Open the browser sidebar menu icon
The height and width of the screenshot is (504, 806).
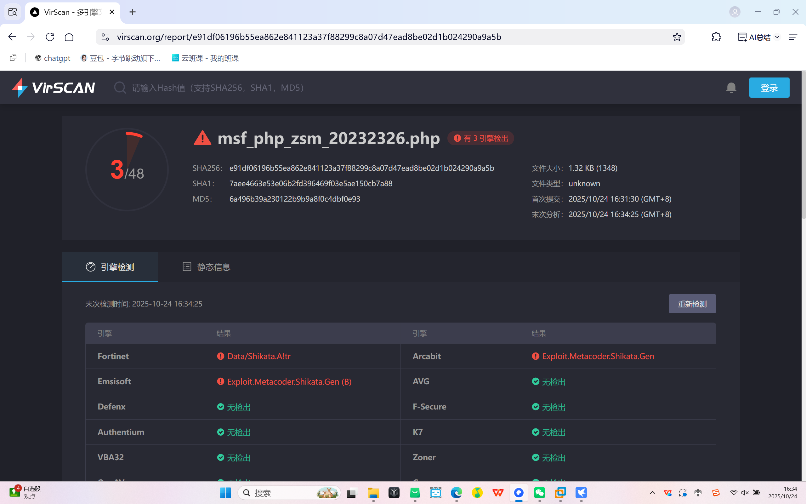point(793,37)
